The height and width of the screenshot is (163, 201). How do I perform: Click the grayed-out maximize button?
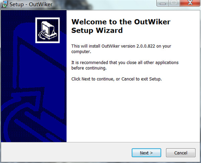click(x=174, y=3)
